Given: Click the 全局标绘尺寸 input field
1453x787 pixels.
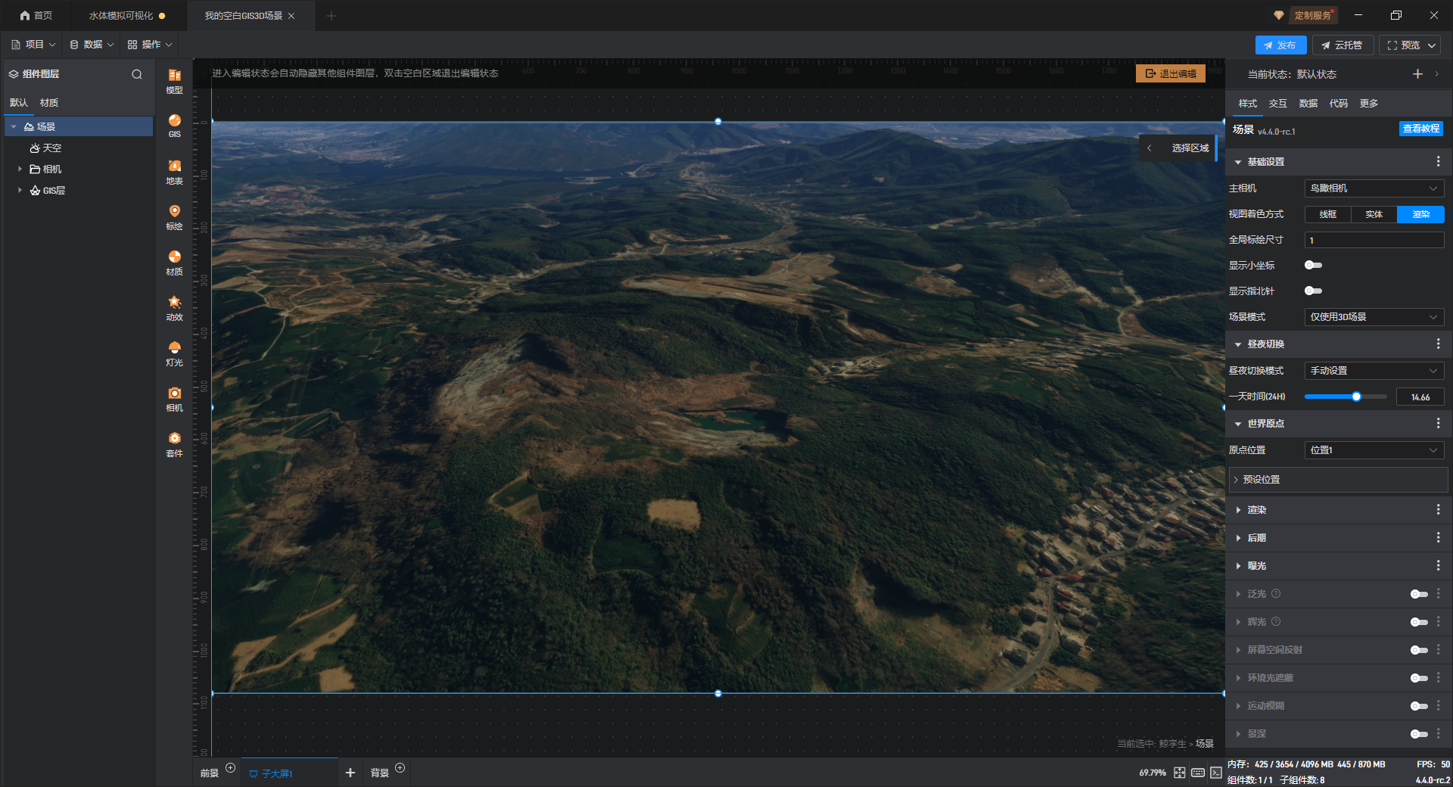Looking at the screenshot, I should click(1374, 241).
